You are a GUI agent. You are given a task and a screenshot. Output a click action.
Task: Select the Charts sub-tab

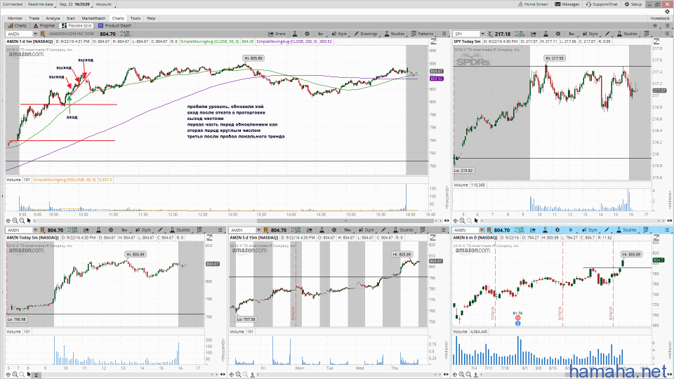point(17,26)
